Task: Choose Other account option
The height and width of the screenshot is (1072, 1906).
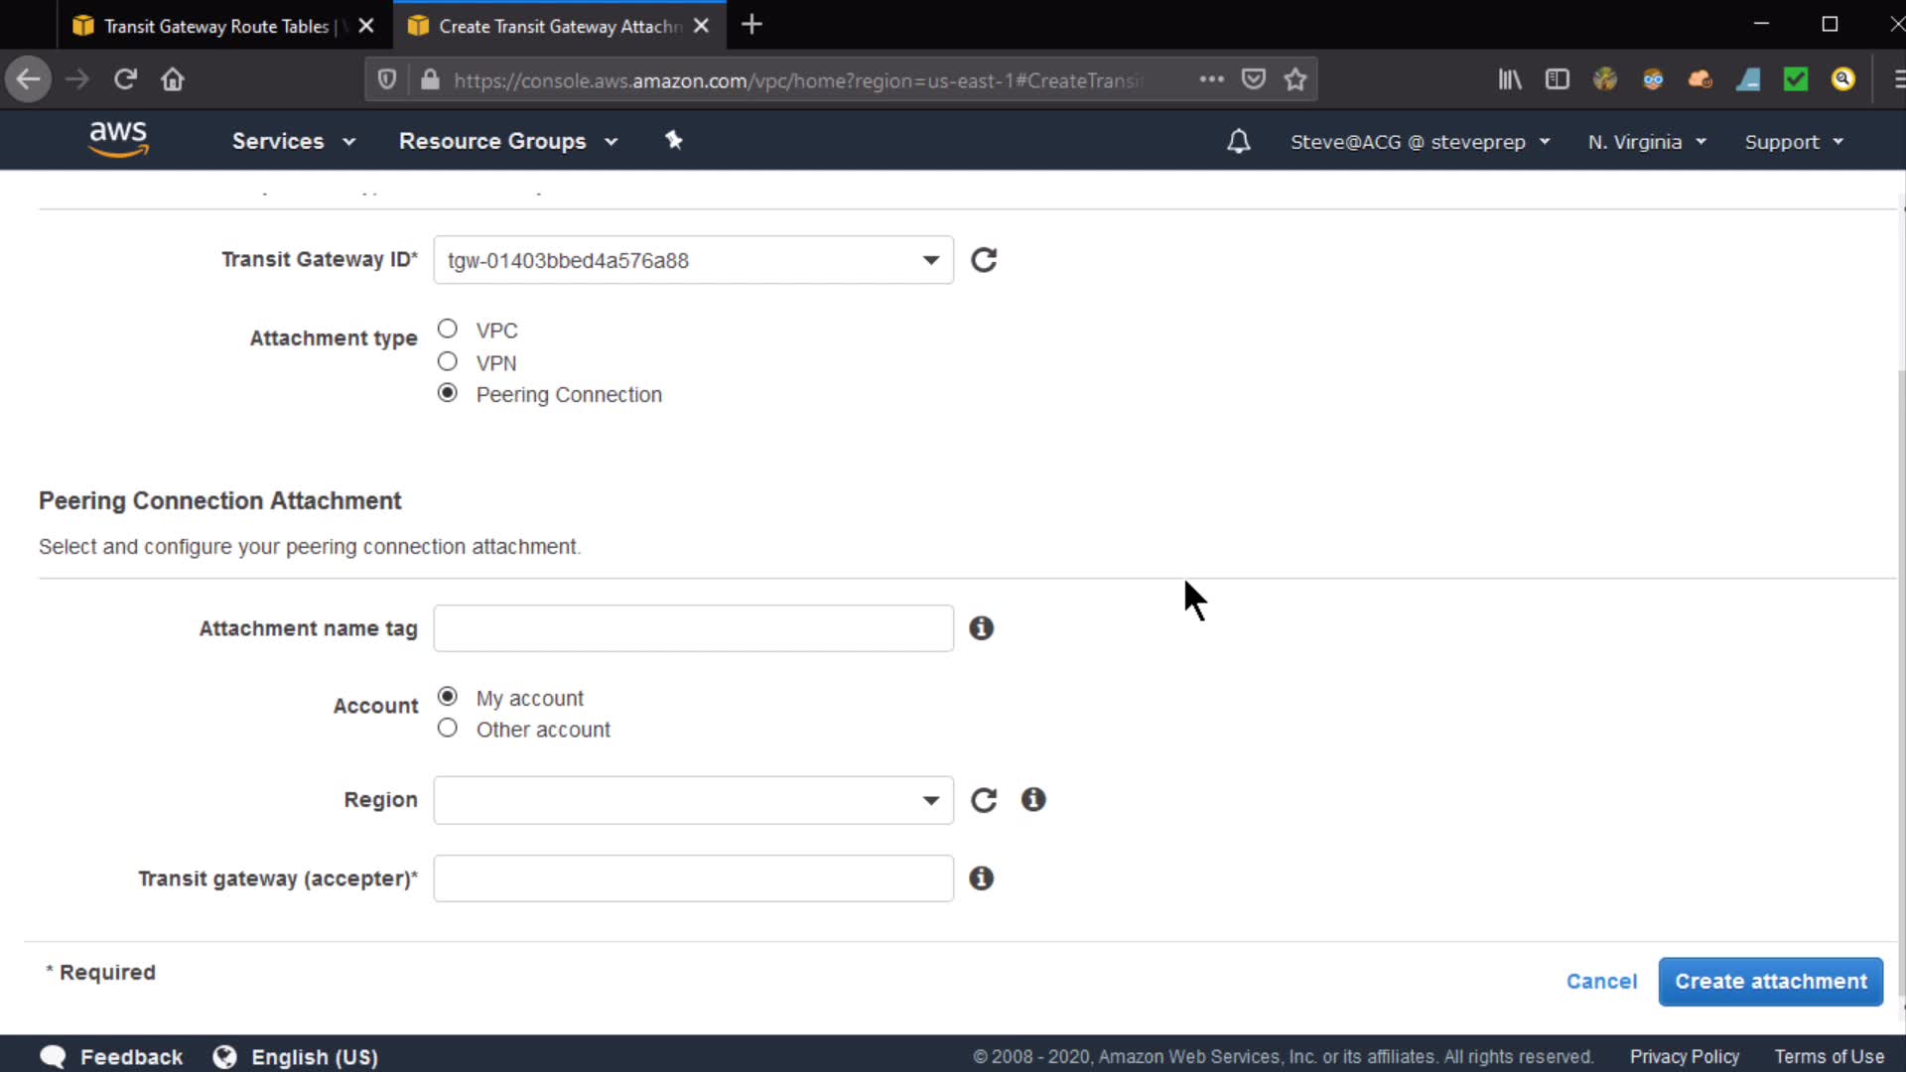Action: click(x=448, y=729)
